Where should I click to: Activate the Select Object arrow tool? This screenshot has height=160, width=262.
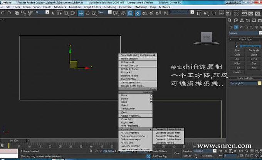[53, 13]
